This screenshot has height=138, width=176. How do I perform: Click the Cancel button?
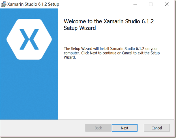[x=156, y=128]
